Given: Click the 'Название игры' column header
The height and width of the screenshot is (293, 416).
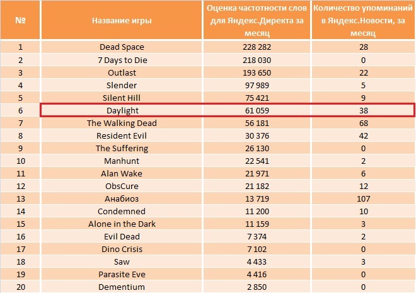Looking at the screenshot, I should pos(122,20).
